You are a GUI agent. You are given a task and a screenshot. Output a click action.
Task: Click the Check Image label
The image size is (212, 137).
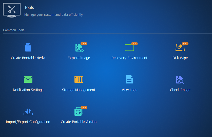pyautogui.click(x=180, y=90)
